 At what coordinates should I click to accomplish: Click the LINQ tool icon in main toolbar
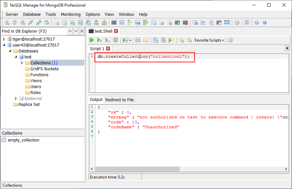point(138,23)
